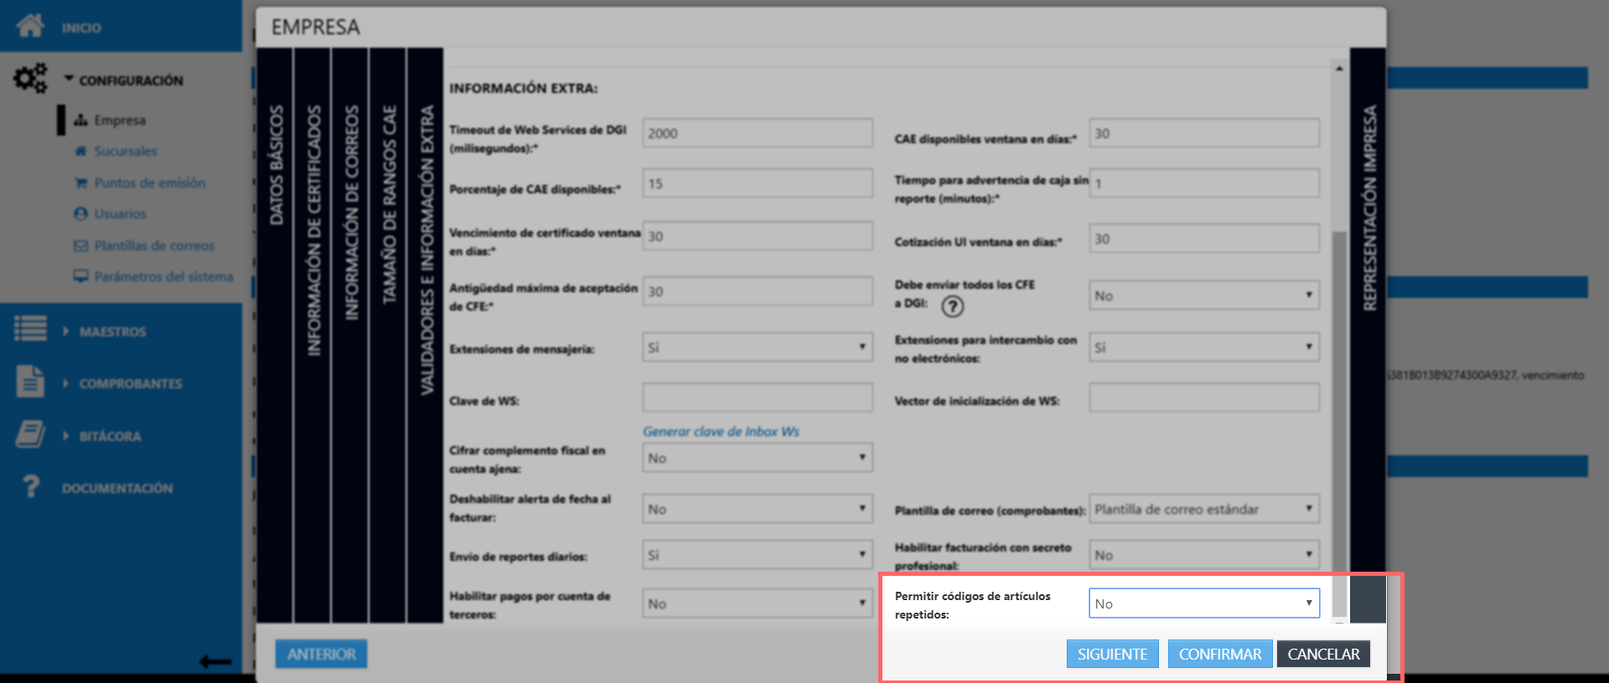Open 'Plantilla de correo (comprobantes)' dropdown

(x=1203, y=509)
